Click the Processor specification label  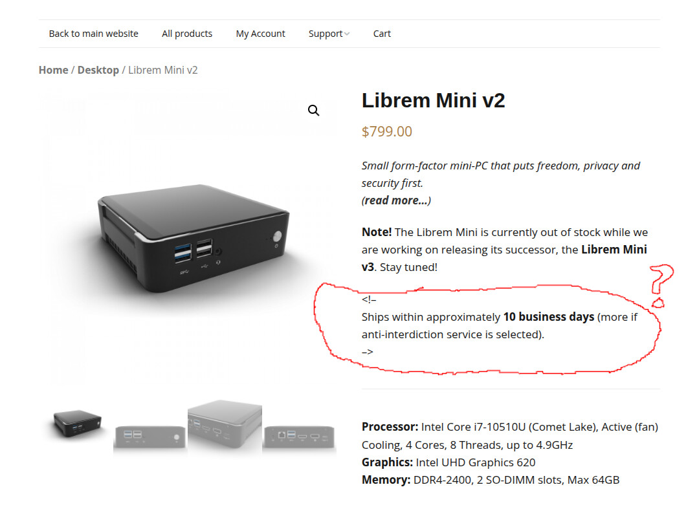(x=390, y=427)
